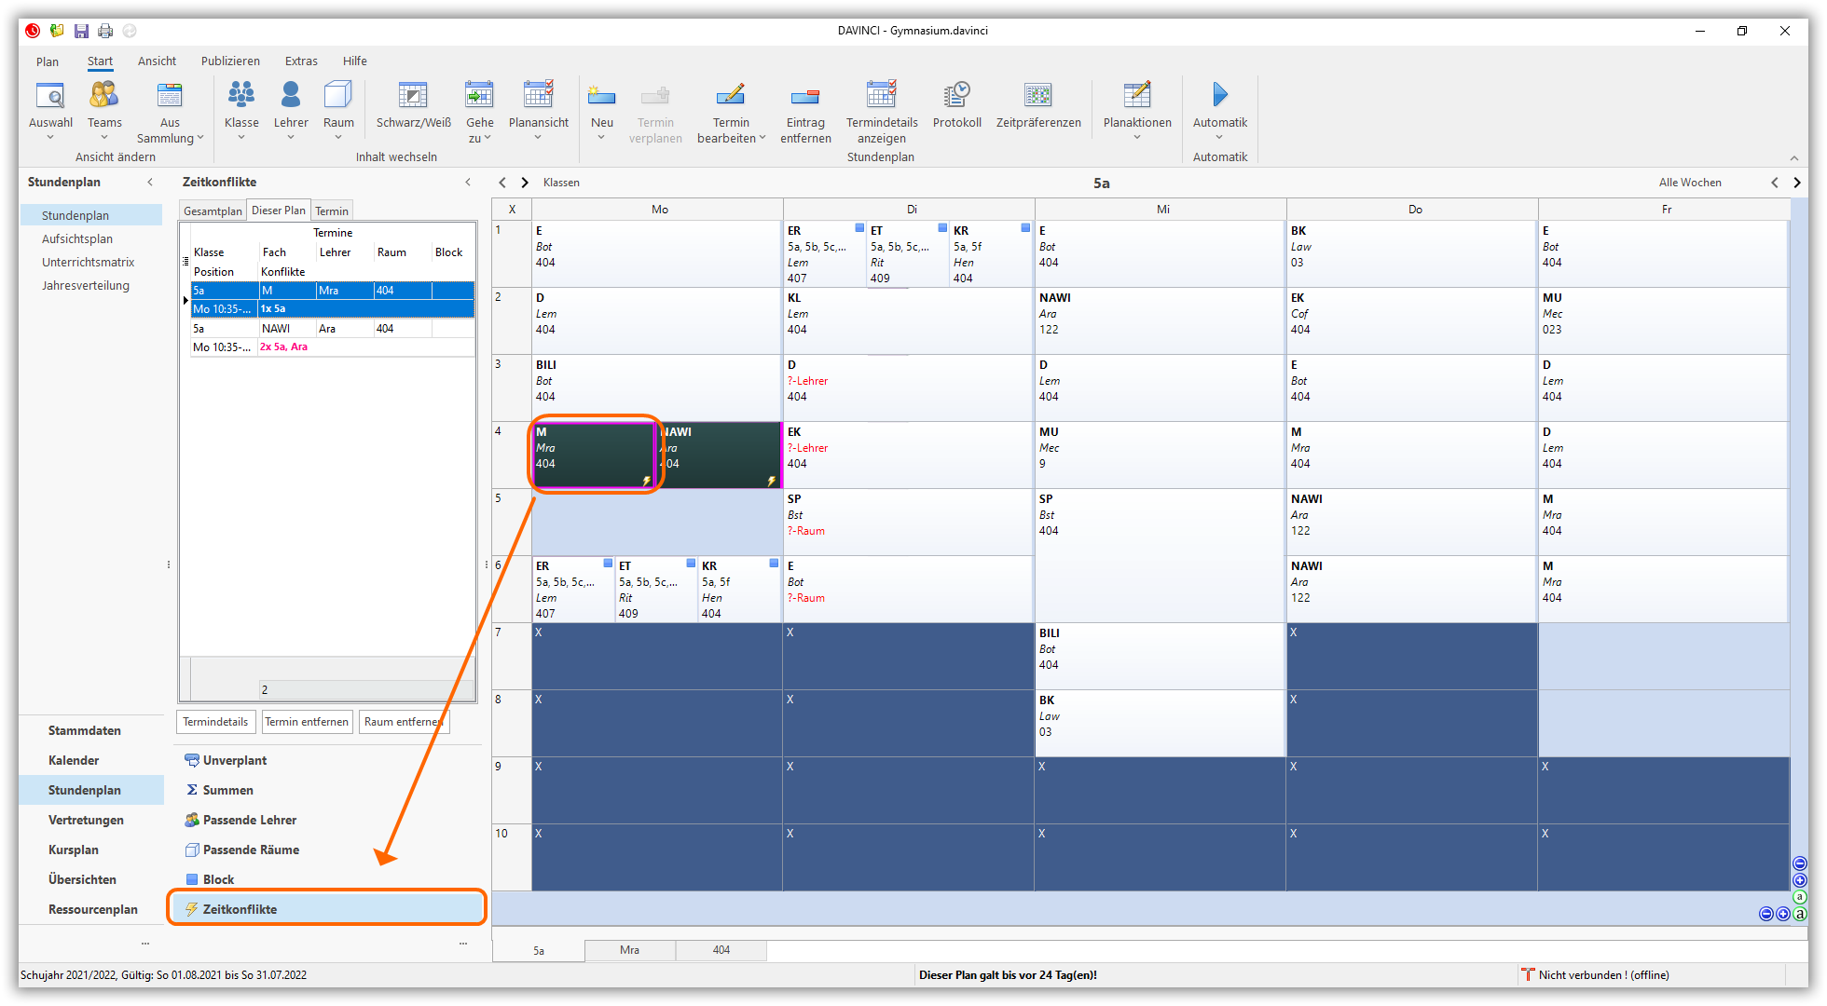The image size is (1827, 1006).
Task: Open Passende Lehrer panel
Action: (x=249, y=820)
